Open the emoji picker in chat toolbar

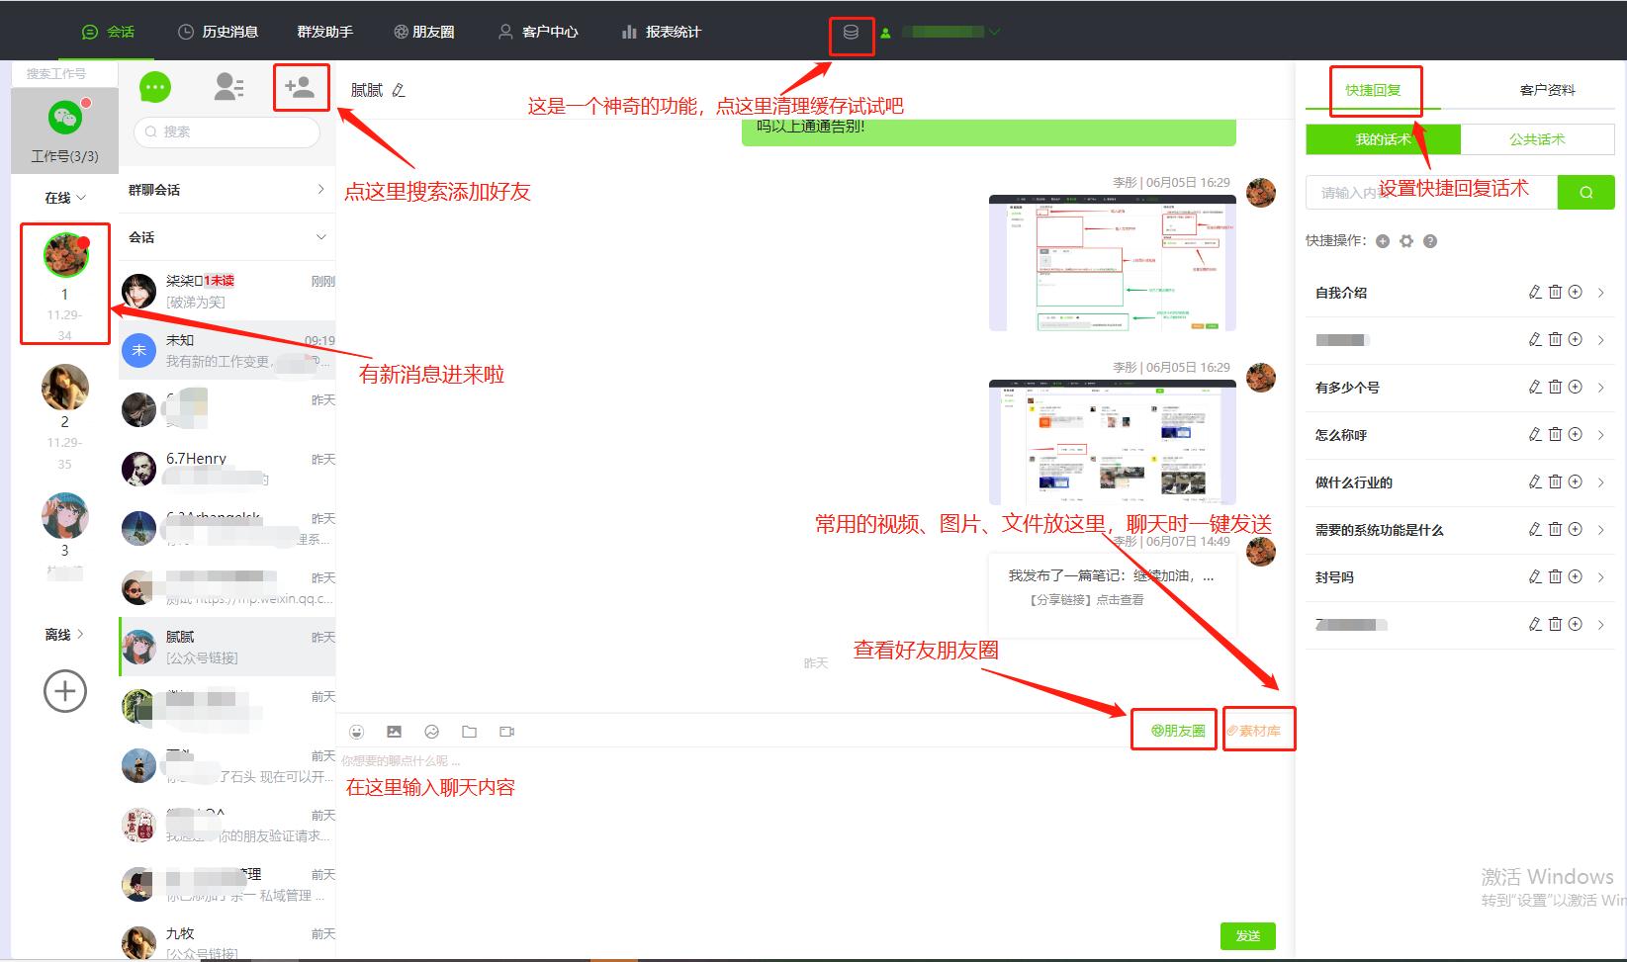(356, 732)
